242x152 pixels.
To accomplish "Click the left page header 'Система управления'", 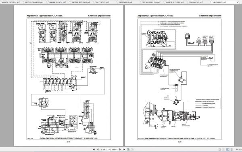I will (99, 16).
